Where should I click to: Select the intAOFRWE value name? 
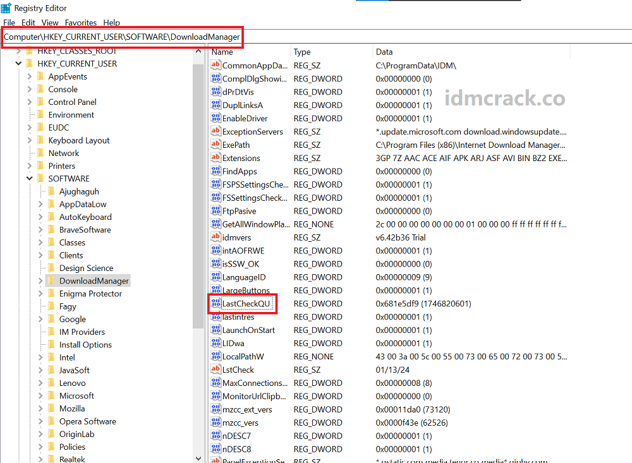243,251
